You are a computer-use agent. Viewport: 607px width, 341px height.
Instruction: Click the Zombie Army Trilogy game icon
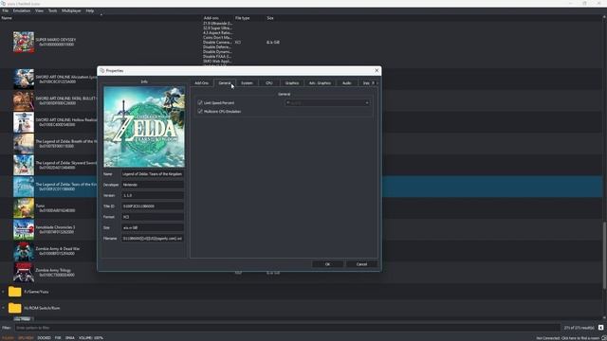pos(24,273)
